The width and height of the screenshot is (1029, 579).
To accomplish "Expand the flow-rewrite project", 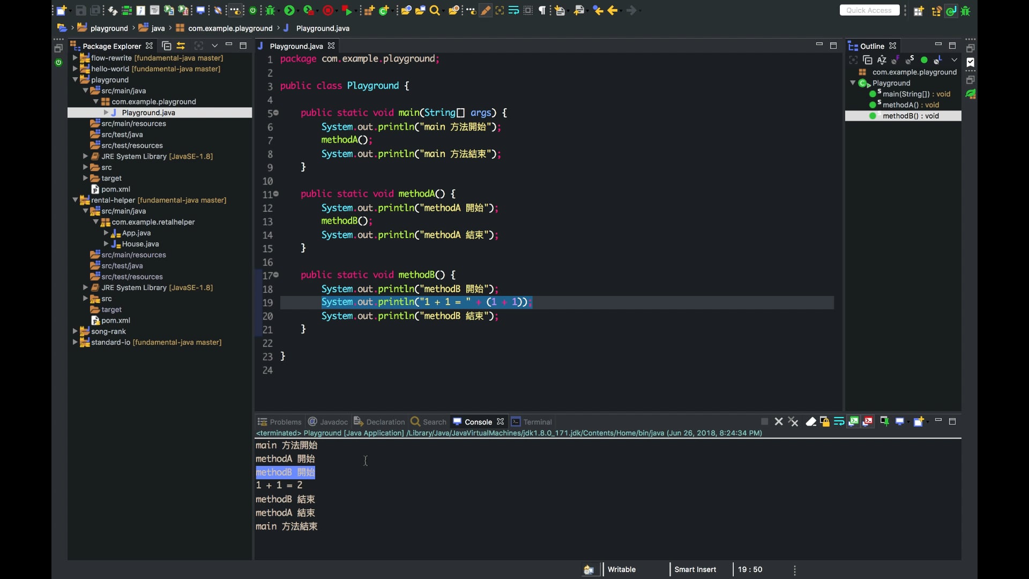I will click(x=75, y=58).
